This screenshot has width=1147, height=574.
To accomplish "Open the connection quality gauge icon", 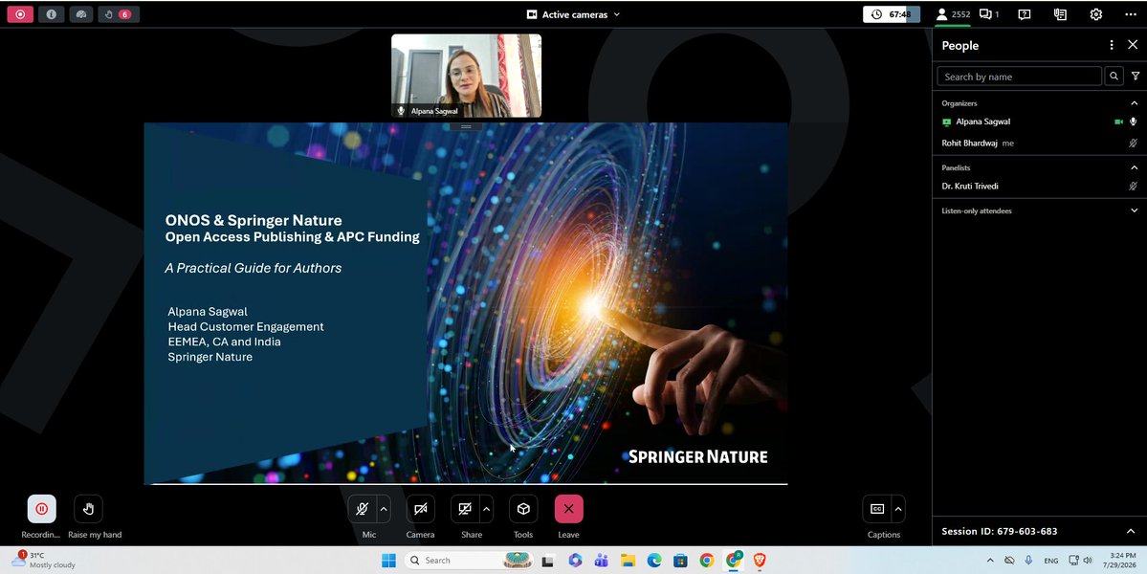I will [x=81, y=14].
